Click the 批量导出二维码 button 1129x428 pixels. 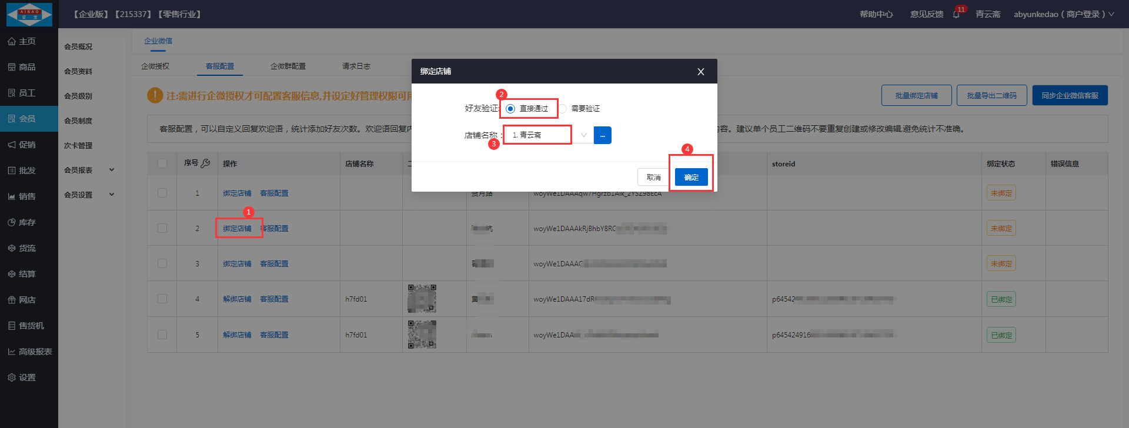tap(992, 95)
